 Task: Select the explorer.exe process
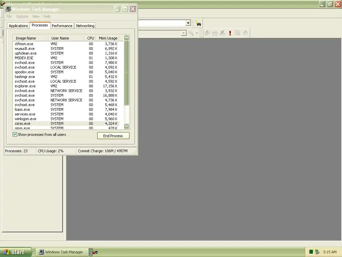(x=66, y=86)
